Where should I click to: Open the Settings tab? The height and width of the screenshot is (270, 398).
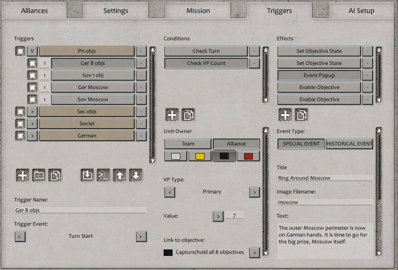[x=116, y=10]
